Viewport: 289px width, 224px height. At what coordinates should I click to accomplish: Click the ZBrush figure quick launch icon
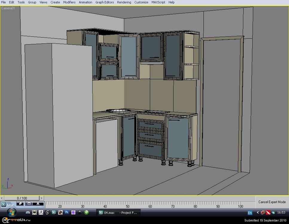pyautogui.click(x=41, y=213)
